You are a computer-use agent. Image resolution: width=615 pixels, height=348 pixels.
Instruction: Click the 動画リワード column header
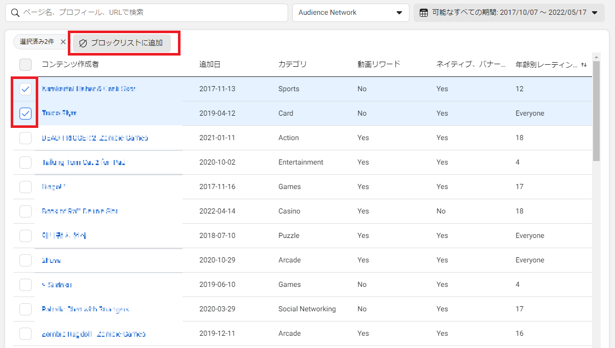(379, 64)
